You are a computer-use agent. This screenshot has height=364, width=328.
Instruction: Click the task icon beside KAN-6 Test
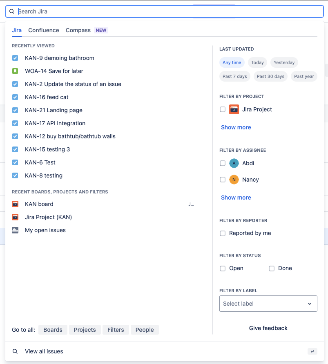tap(15, 162)
